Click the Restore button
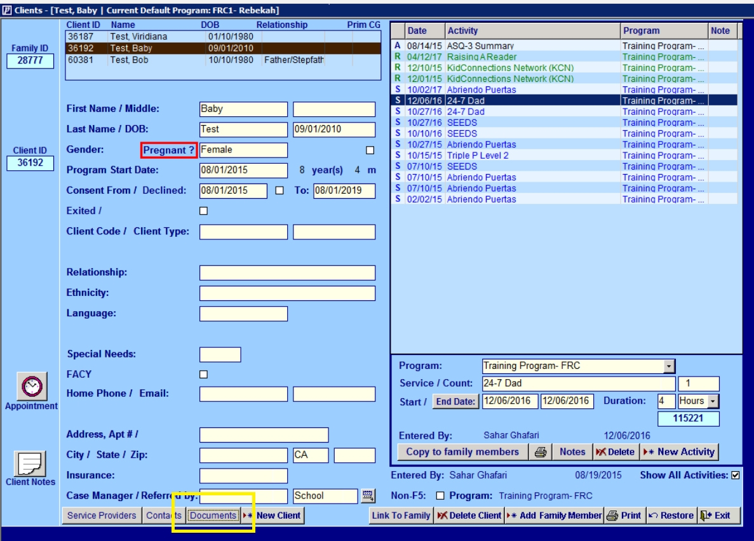This screenshot has height=541, width=754. click(671, 516)
